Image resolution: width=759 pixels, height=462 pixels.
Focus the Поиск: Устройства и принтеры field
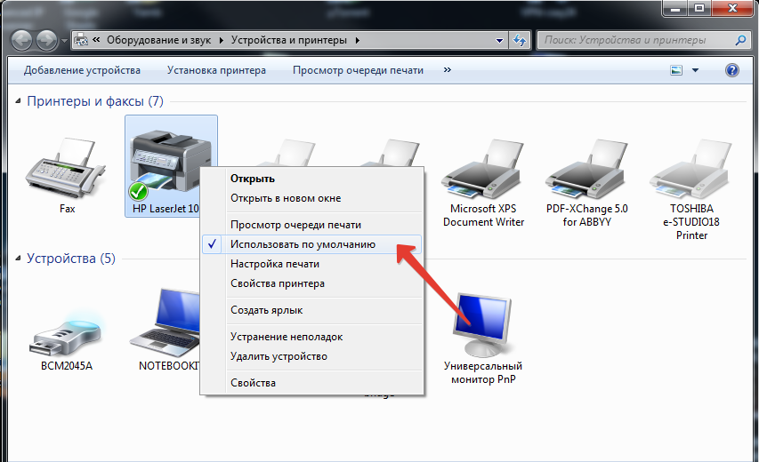point(638,41)
